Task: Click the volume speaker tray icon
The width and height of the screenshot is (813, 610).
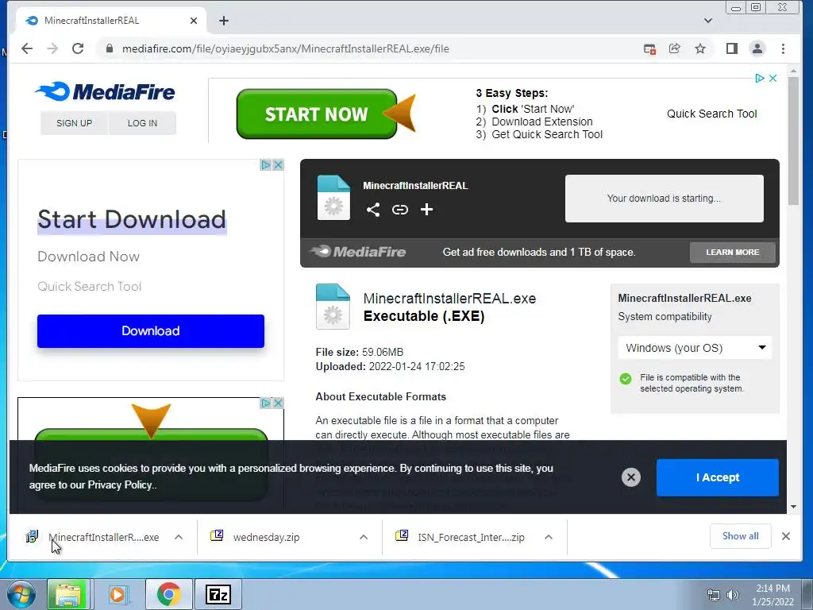Action: 733,596
